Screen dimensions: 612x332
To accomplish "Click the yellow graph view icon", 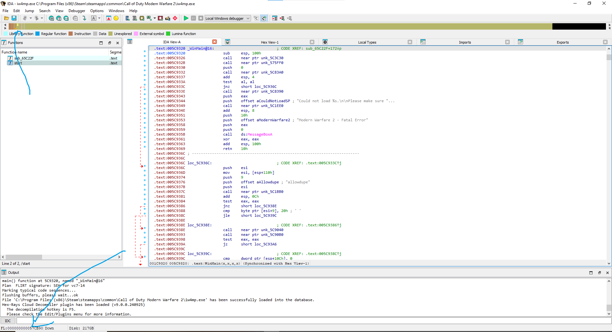I will pos(142,18).
